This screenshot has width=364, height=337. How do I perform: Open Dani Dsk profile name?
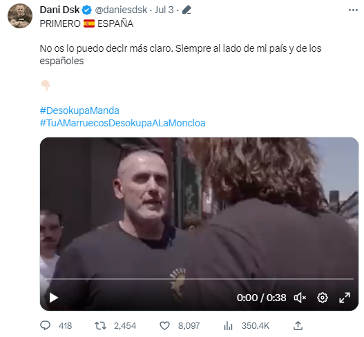59,10
